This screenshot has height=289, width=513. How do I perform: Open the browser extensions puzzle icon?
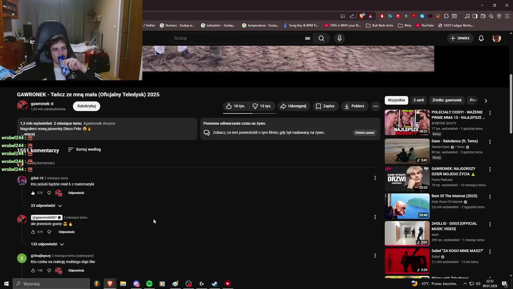[x=446, y=16]
